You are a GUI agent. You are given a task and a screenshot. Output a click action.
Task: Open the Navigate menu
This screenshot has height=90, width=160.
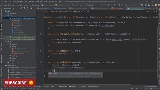click(20, 2)
